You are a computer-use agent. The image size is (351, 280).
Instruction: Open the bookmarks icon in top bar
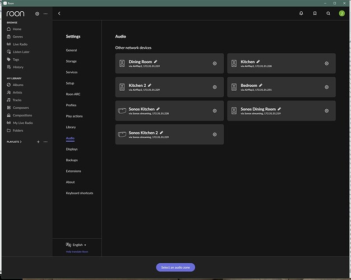tap(315, 13)
